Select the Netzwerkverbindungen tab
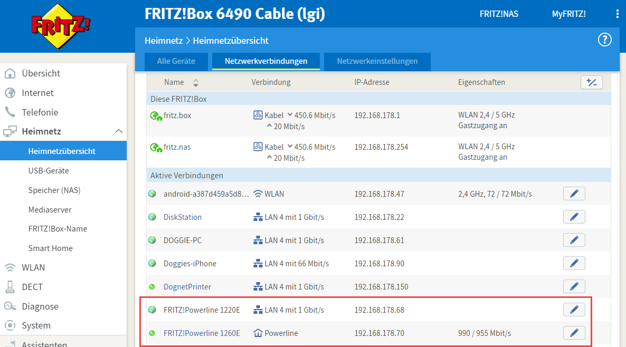 pos(266,61)
